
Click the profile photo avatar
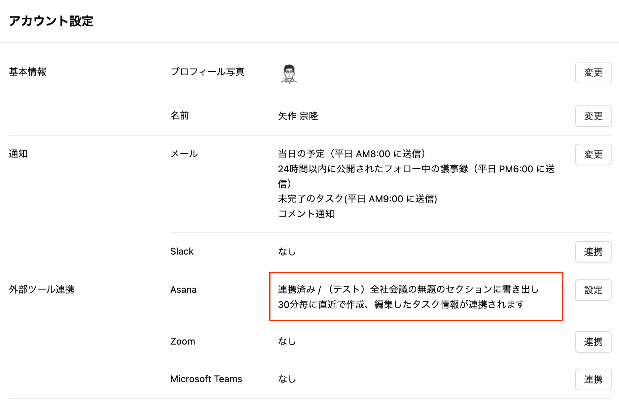[289, 74]
